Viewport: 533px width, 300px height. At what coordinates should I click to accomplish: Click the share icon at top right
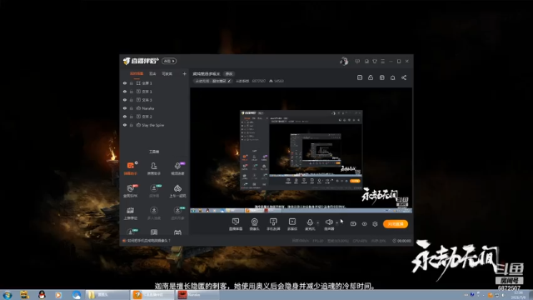pyautogui.click(x=404, y=77)
